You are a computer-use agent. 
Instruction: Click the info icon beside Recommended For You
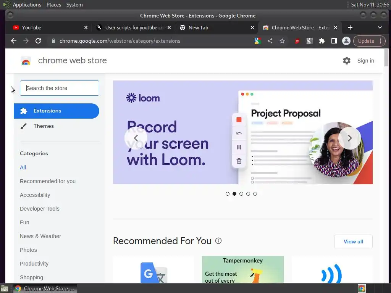pyautogui.click(x=218, y=241)
